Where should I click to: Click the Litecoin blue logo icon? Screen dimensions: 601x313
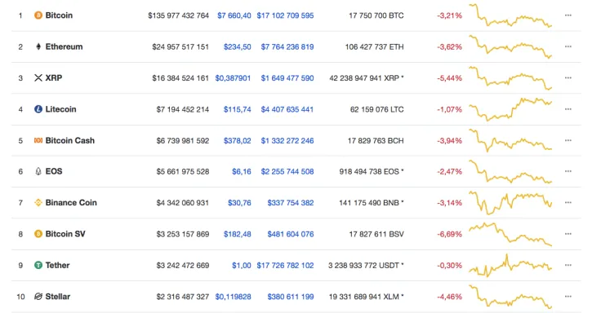38,109
